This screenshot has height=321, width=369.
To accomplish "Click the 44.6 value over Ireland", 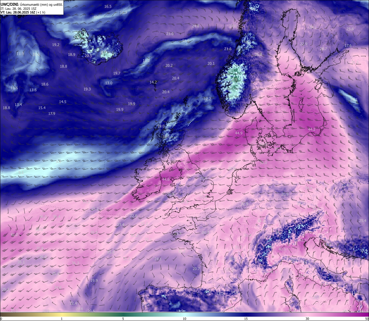I will 166,179.
